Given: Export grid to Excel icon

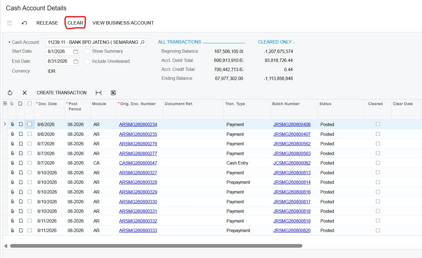Looking at the screenshot, I should (113, 93).
